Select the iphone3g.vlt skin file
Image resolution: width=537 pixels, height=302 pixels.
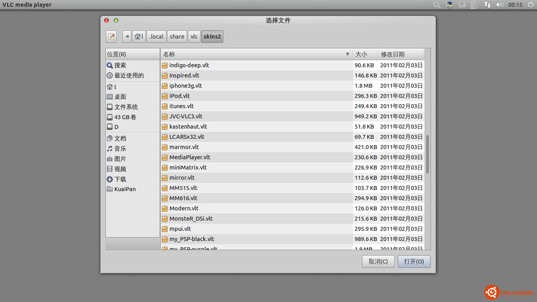186,86
